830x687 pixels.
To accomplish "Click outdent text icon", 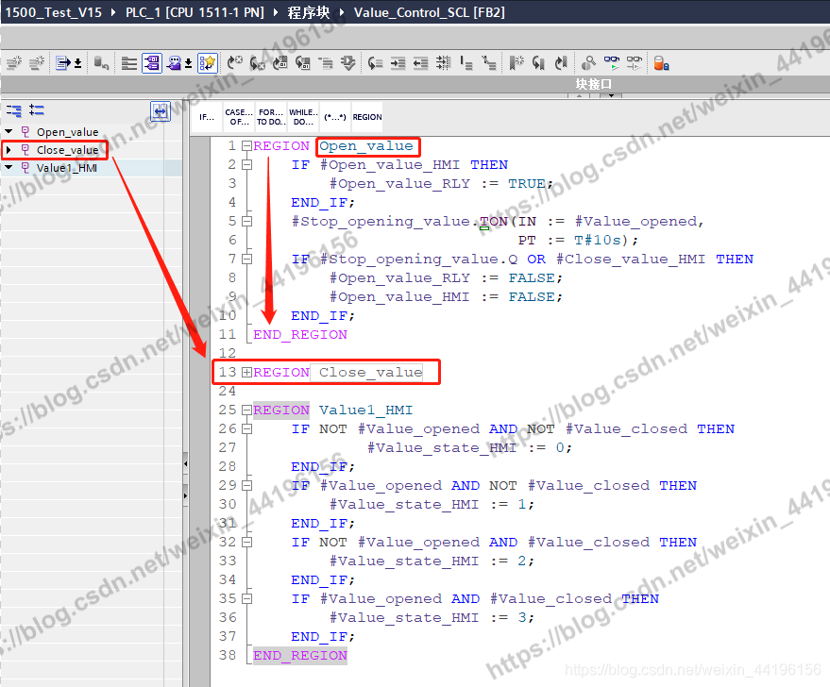I will click(x=421, y=63).
